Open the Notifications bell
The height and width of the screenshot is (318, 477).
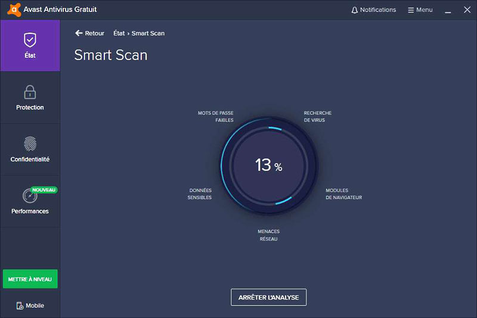click(374, 10)
